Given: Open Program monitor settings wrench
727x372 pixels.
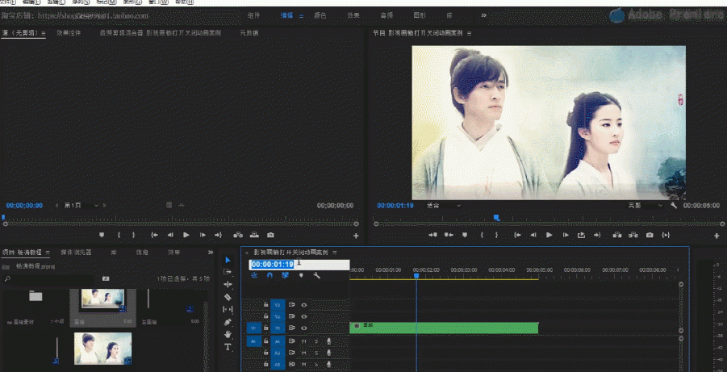Looking at the screenshot, I should point(674,205).
